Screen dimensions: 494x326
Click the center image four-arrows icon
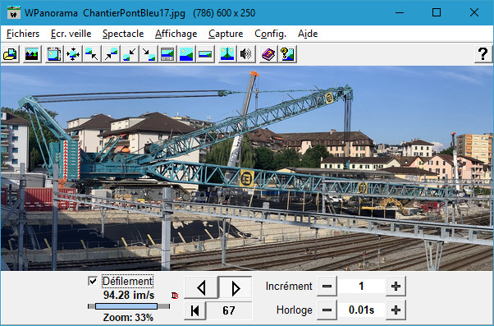coord(73,54)
